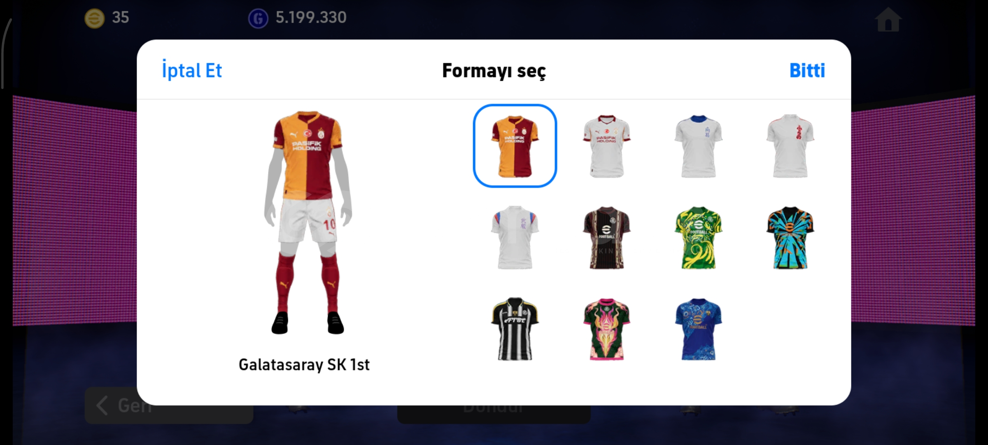The image size is (988, 445).
Task: Select the orange-red Galatasaray home kit thumbnail
Action: point(515,146)
